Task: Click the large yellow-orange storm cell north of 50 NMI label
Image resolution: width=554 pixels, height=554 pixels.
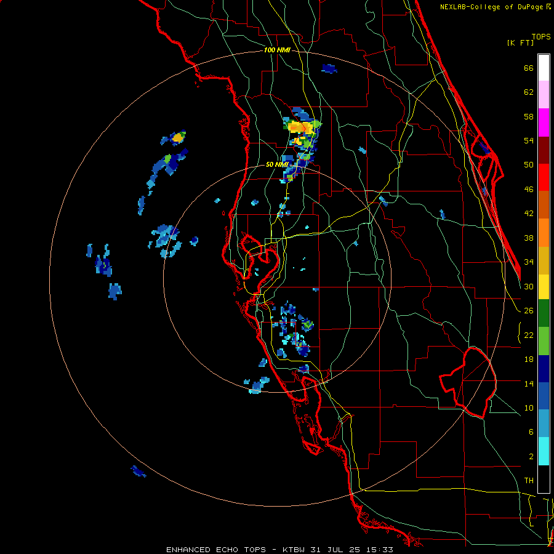Action: click(x=300, y=127)
